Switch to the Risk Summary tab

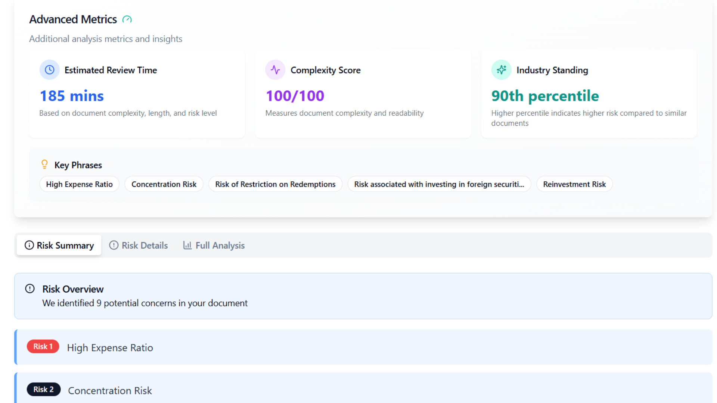click(59, 245)
